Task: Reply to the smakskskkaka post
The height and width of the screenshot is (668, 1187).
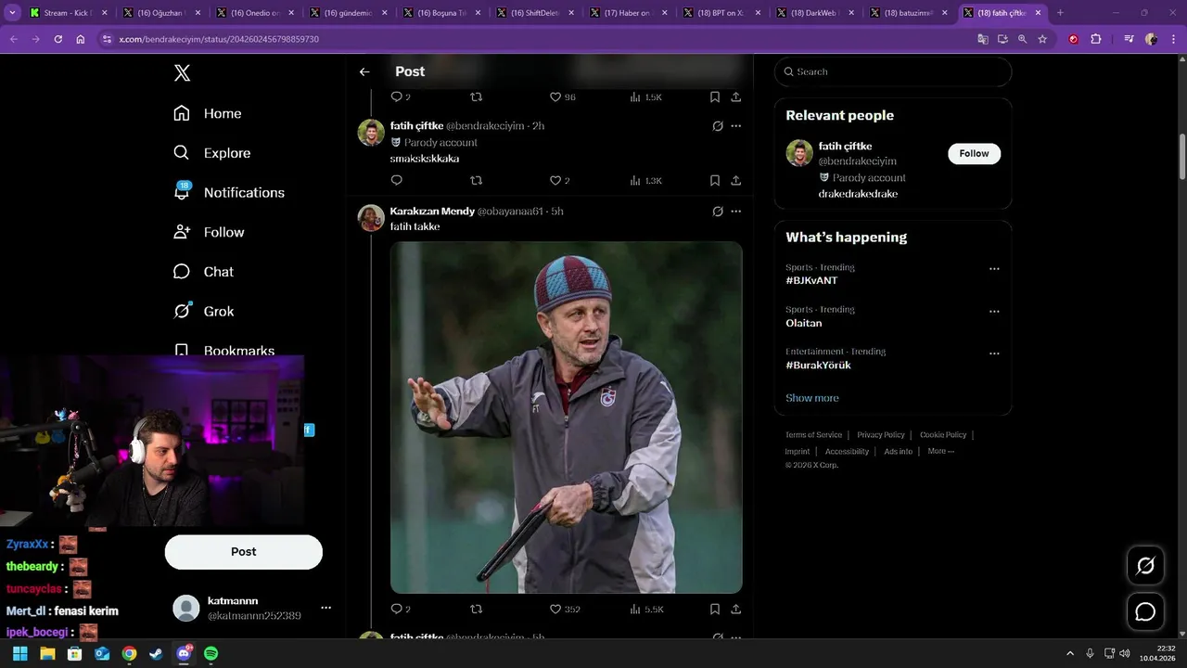Action: [397, 181]
